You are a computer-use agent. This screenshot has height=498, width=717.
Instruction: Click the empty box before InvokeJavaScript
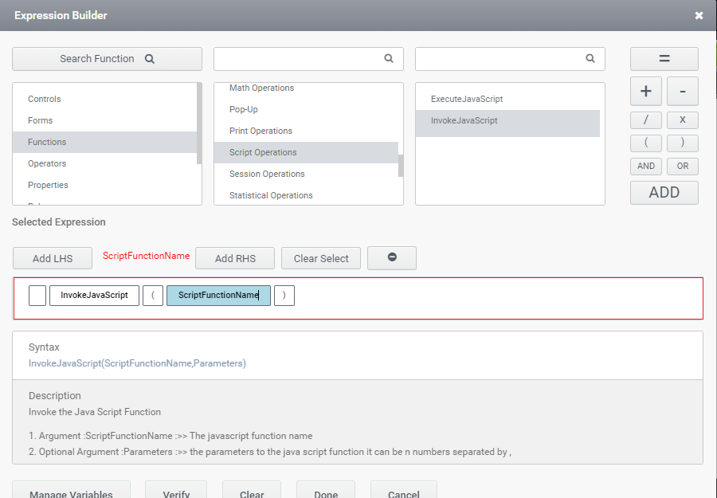click(37, 295)
